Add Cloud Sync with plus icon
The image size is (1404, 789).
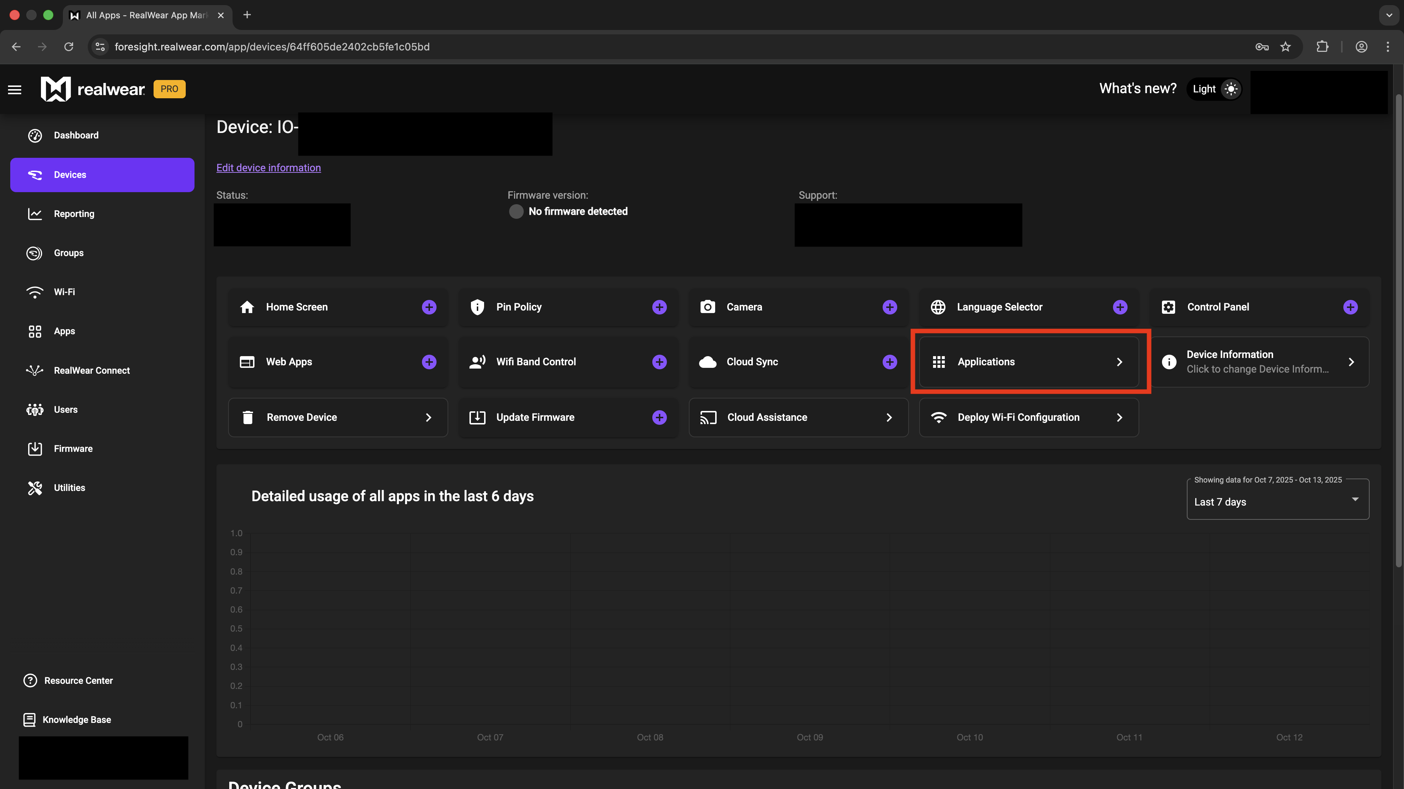[x=890, y=362]
